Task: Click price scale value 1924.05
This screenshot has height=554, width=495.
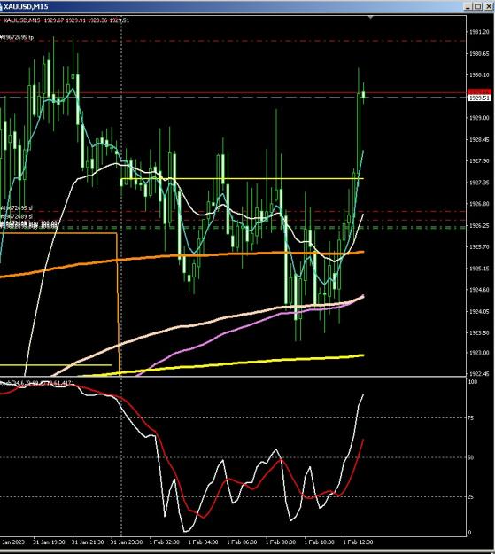Action: point(479,311)
